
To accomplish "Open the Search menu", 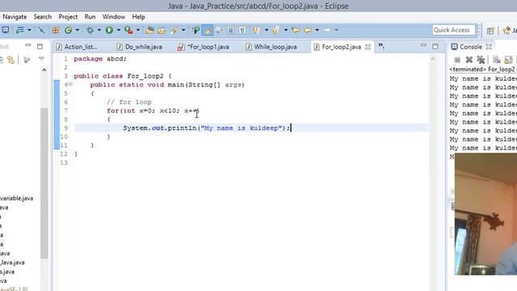I will pyautogui.click(x=43, y=17).
